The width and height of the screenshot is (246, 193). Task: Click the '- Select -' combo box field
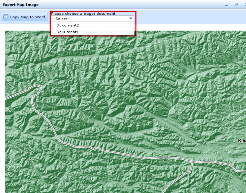[89, 19]
